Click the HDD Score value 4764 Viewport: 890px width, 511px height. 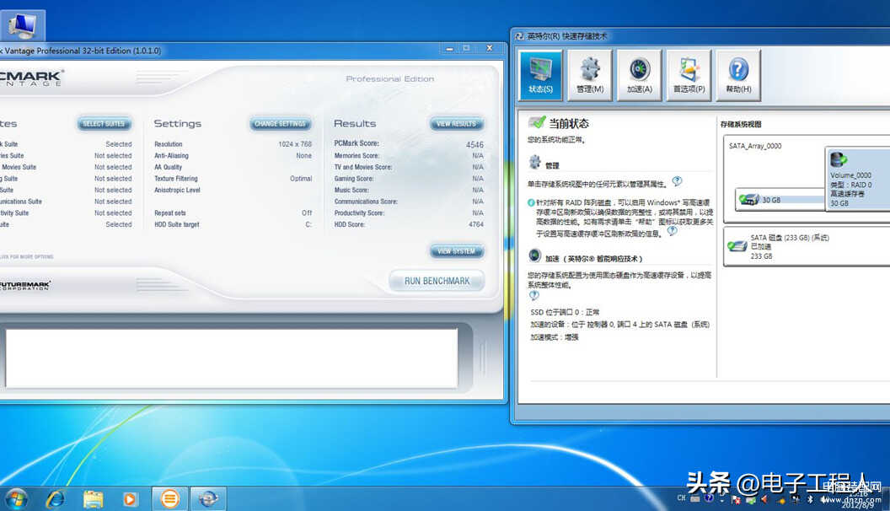[476, 224]
